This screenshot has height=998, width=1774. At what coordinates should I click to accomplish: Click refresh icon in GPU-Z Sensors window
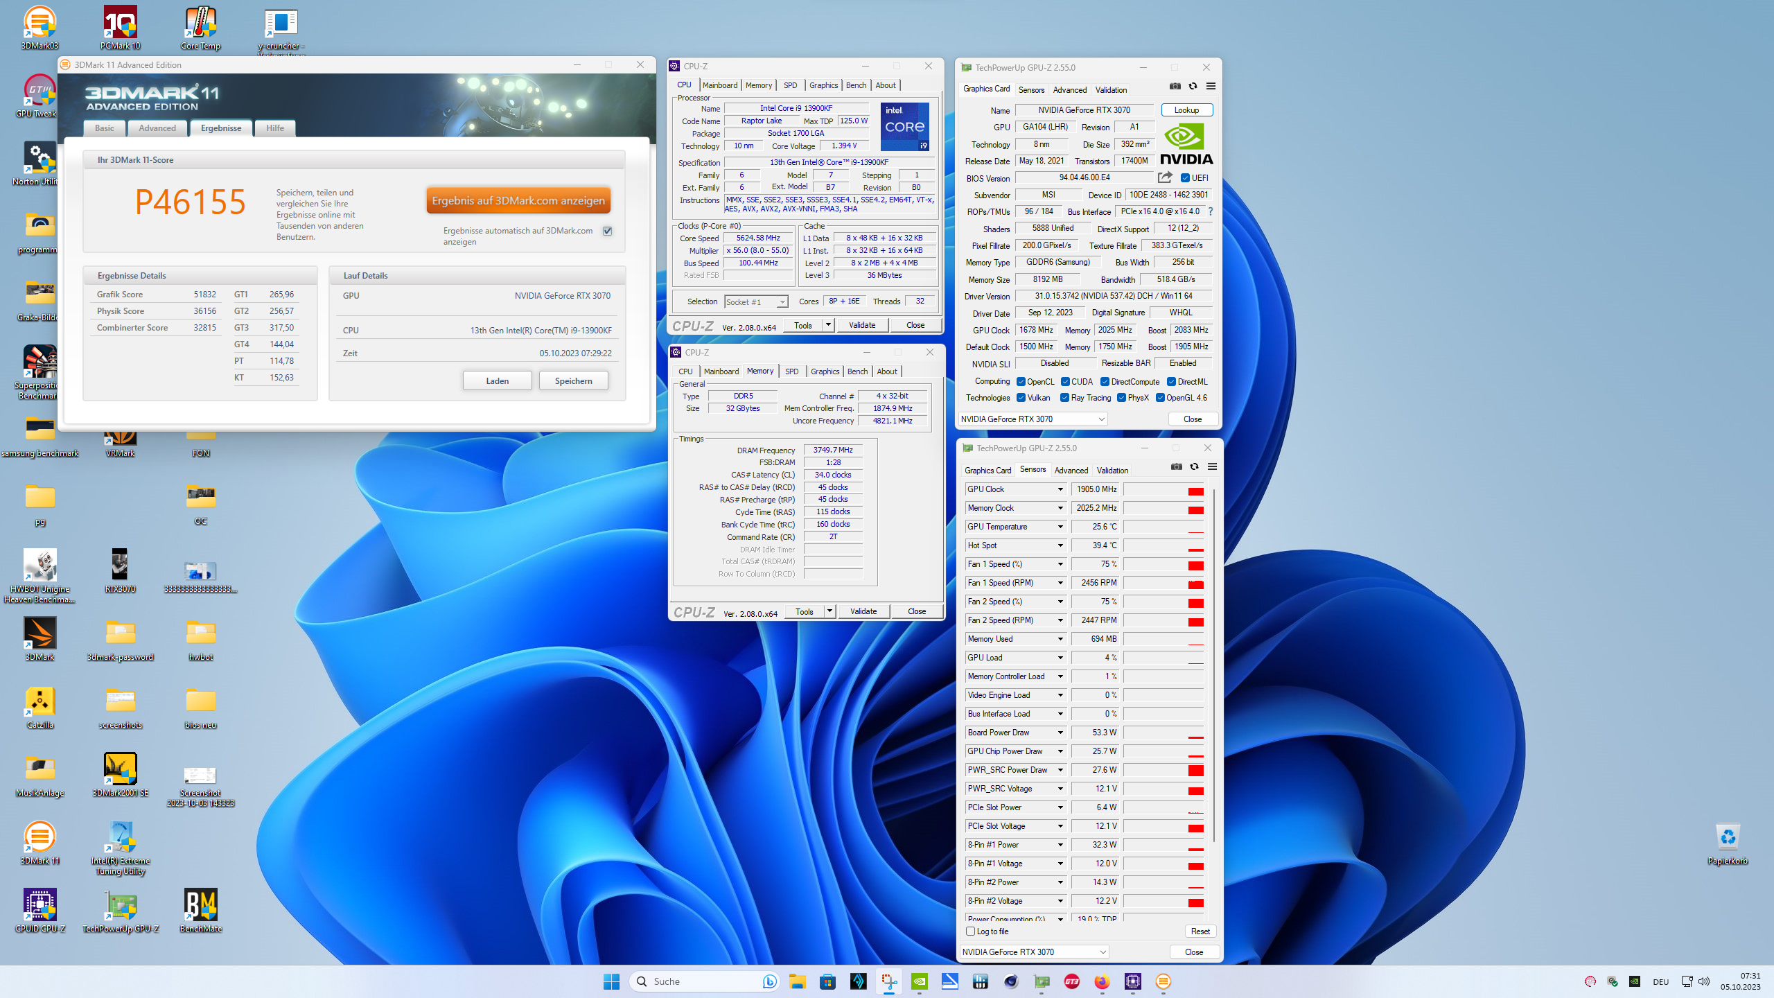(x=1194, y=466)
